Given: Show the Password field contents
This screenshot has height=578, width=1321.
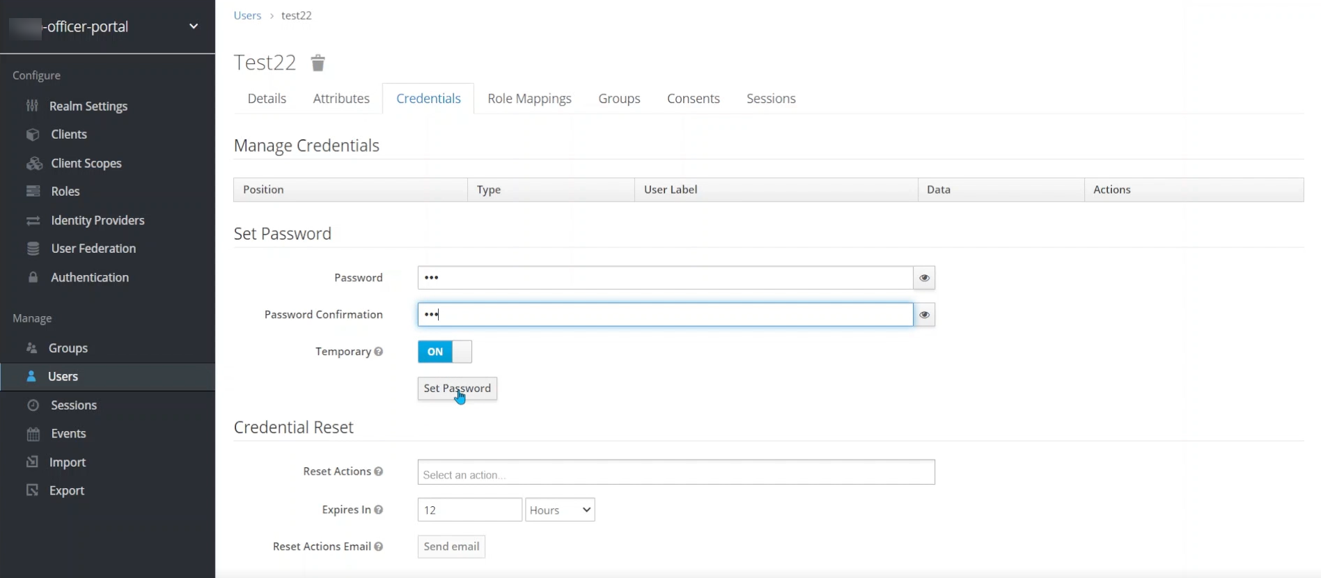Looking at the screenshot, I should click(x=924, y=278).
